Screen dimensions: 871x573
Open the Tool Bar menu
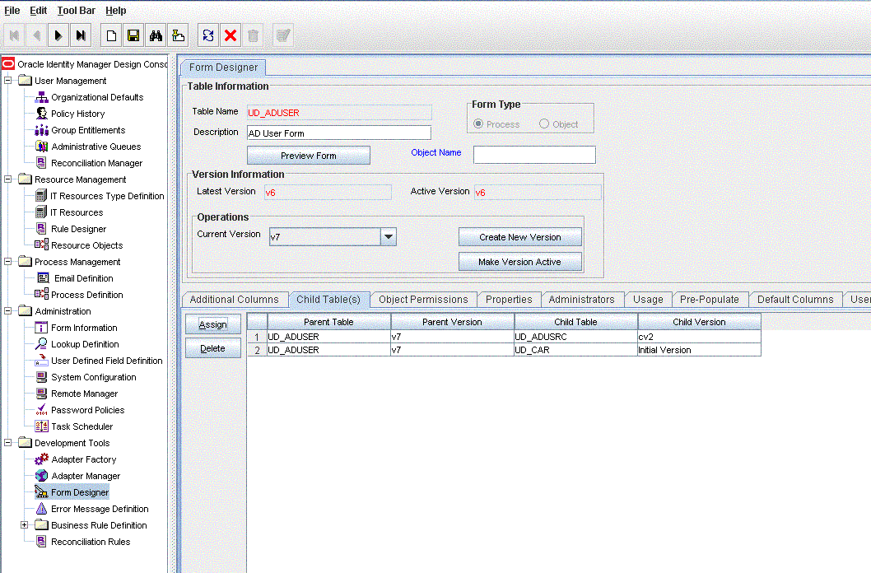tap(76, 11)
